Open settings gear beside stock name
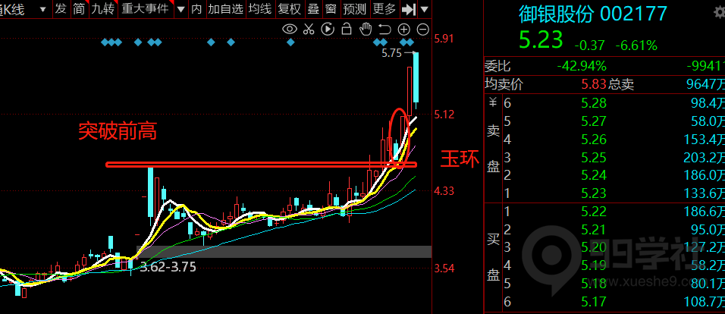725x314 pixels. (719, 14)
